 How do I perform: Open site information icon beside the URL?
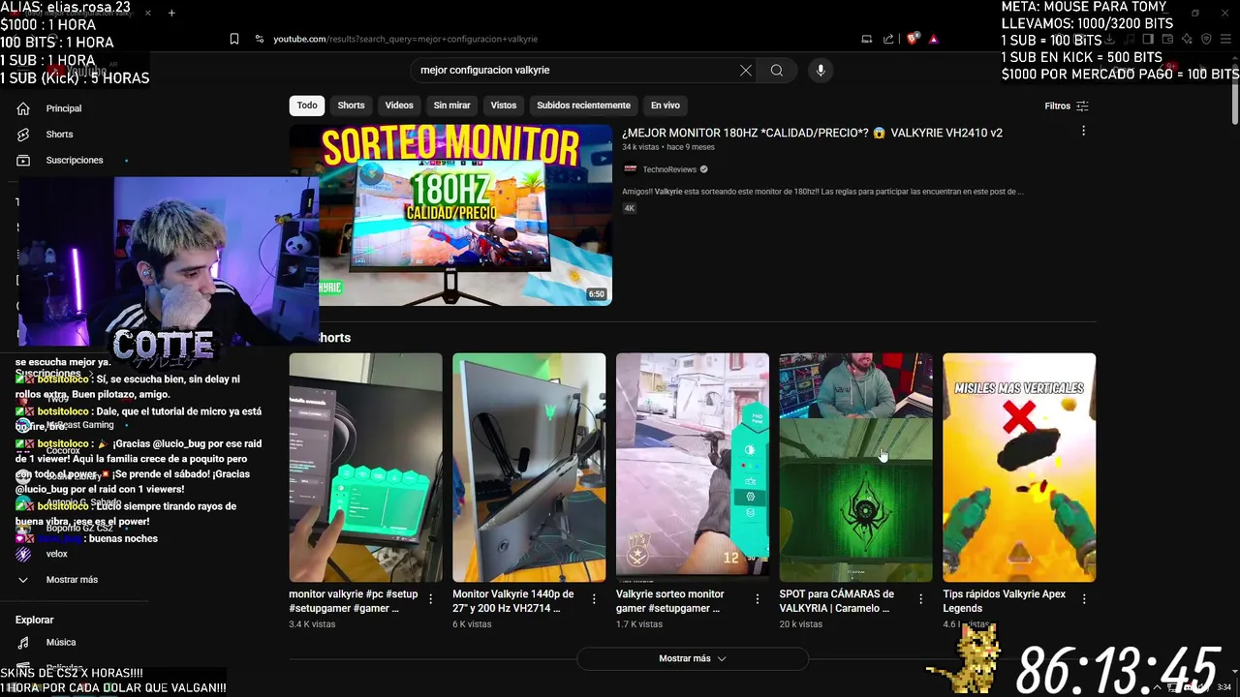coord(260,39)
